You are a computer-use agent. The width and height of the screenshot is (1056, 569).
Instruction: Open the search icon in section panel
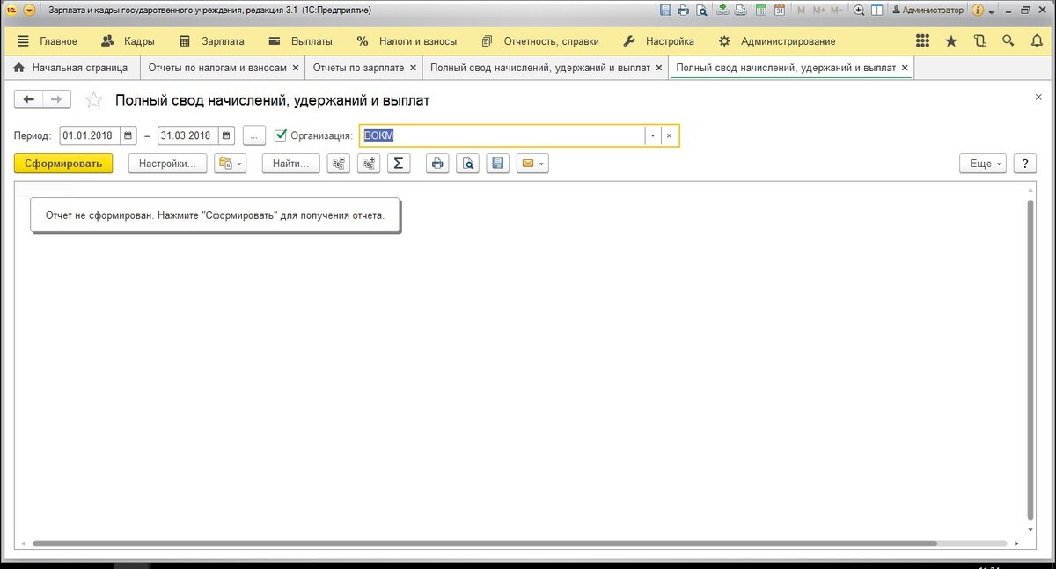click(1009, 41)
